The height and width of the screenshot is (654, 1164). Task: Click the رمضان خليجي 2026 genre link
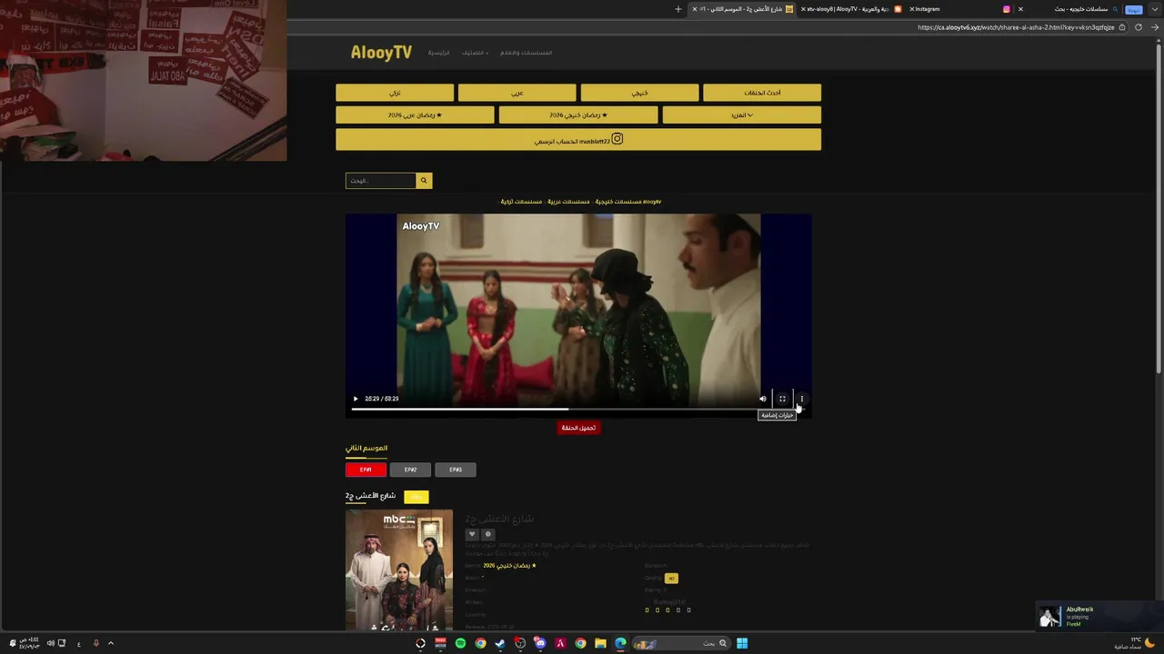click(x=510, y=565)
